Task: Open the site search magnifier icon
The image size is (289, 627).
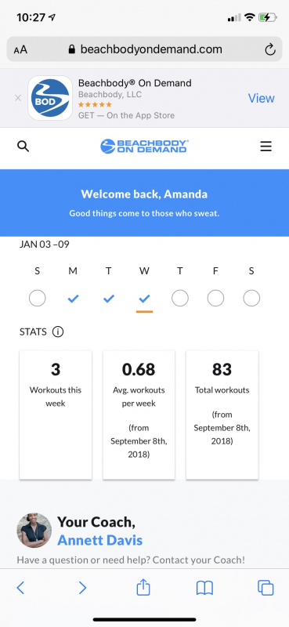Action: tap(23, 147)
